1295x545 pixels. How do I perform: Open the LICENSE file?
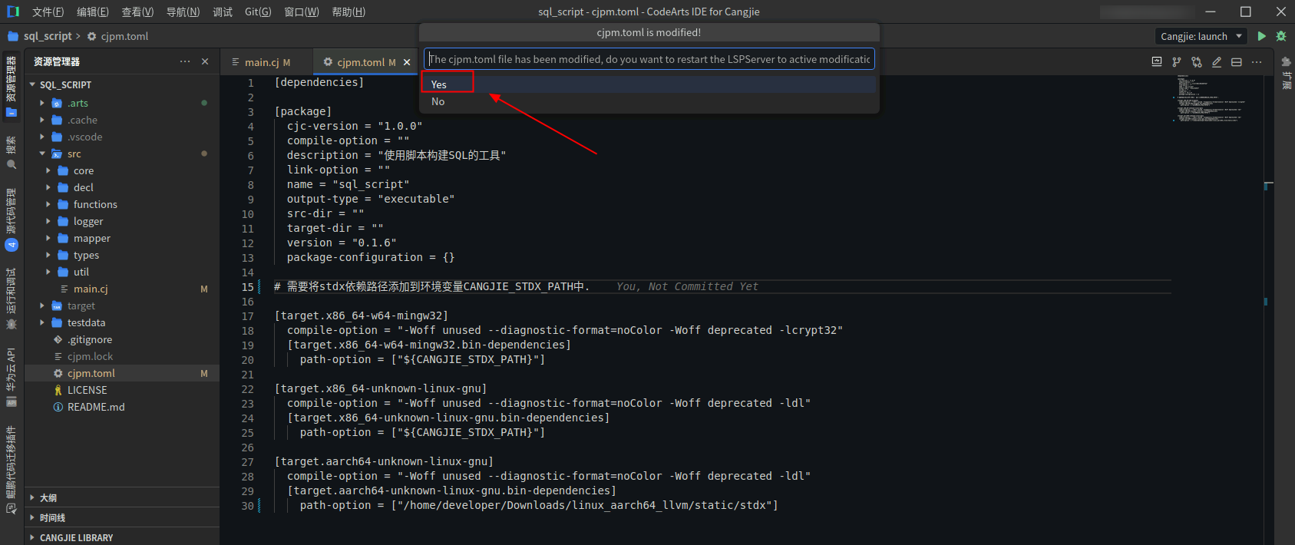coord(88,390)
